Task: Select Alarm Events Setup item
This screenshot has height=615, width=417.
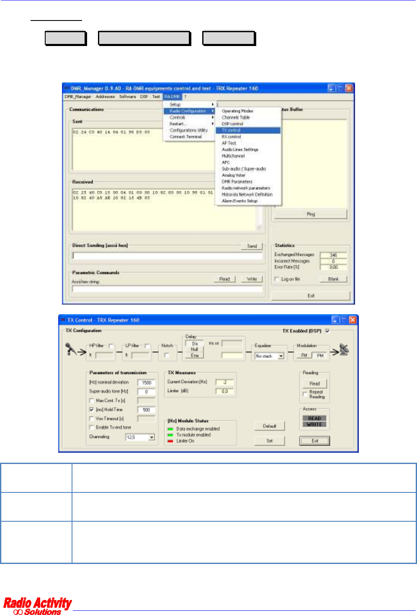Action: 248,201
